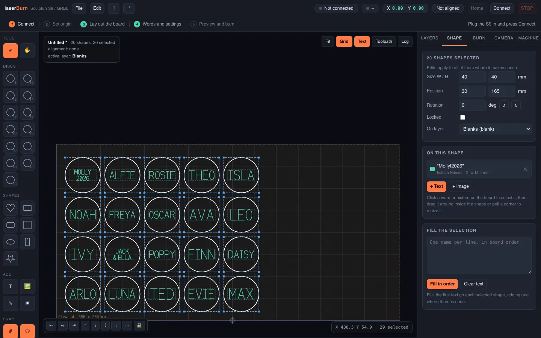
Task: Toggle grid snapping (# icon)
Action: coord(11,331)
